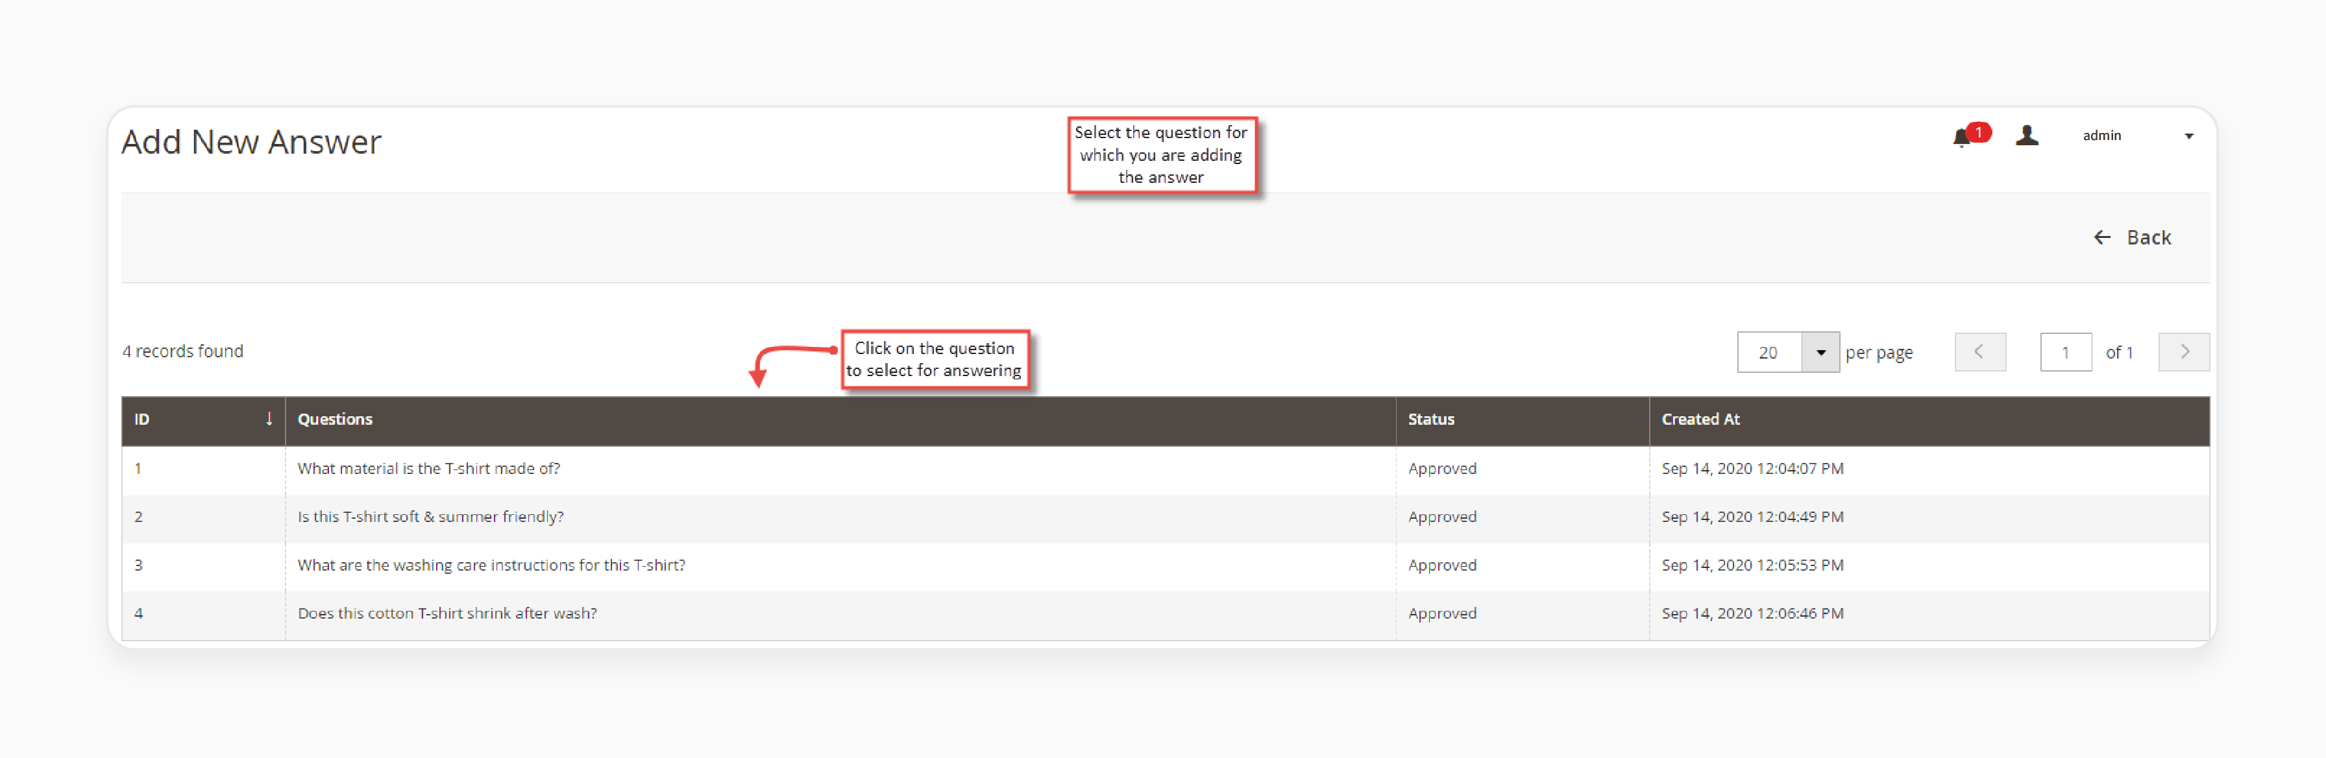Sort by the Status column header
Screen dimensions: 2326x758
click(x=1523, y=420)
